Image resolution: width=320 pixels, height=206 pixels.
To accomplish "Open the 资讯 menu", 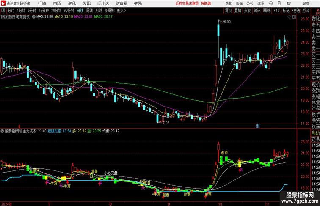I will pos(72,3).
